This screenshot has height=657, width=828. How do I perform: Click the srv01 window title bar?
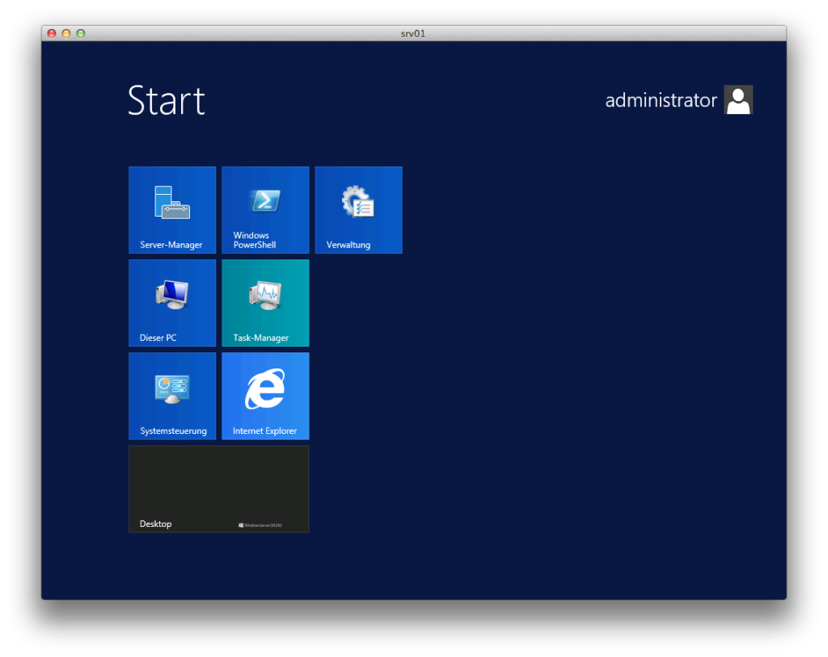pyautogui.click(x=413, y=33)
